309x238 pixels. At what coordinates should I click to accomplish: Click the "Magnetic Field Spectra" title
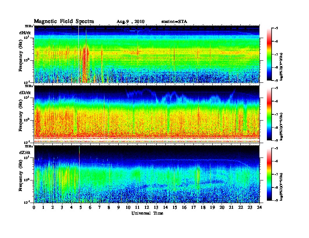[64, 21]
